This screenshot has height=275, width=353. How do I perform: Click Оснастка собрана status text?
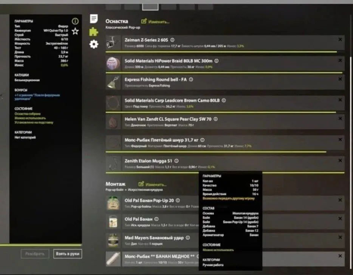[x=28, y=114]
